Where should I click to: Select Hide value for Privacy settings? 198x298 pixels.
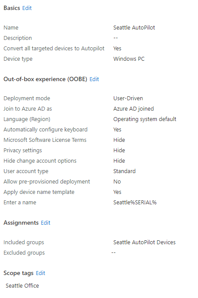coord(119,151)
